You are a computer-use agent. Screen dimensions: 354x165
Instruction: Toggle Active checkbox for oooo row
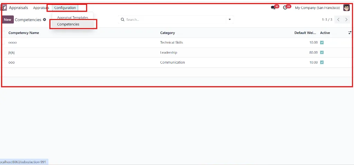pos(322,43)
